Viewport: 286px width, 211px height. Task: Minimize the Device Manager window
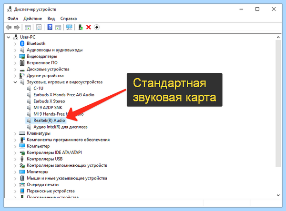coord(241,9)
